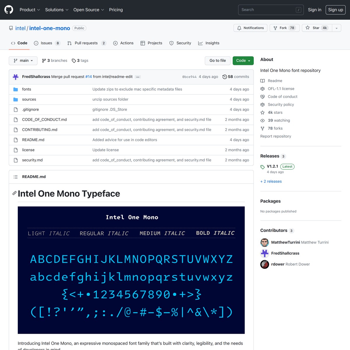This screenshot has width=350, height=350.
Task: Open the notifications bell icon
Action: point(239,28)
